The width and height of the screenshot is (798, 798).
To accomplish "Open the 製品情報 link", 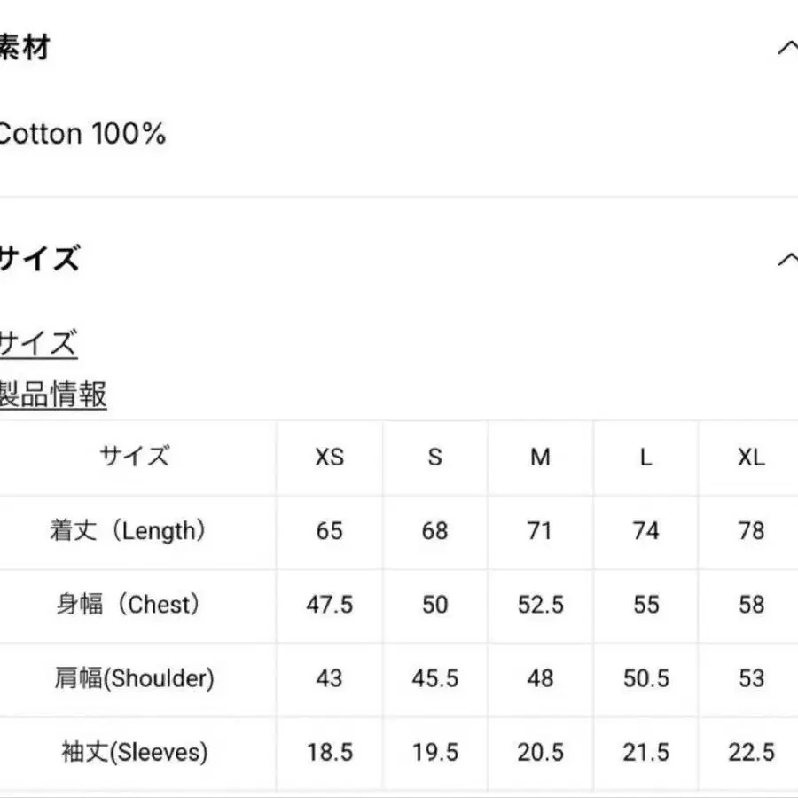I will coord(53,394).
